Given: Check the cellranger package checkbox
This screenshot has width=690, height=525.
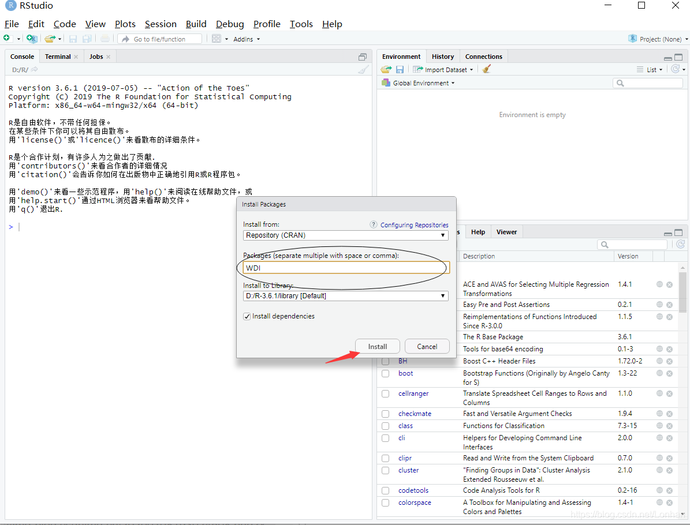Looking at the screenshot, I should [386, 393].
